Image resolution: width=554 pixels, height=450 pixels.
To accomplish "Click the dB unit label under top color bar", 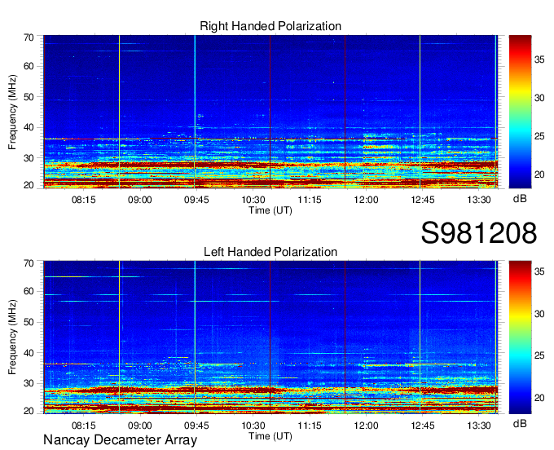I will (x=520, y=199).
